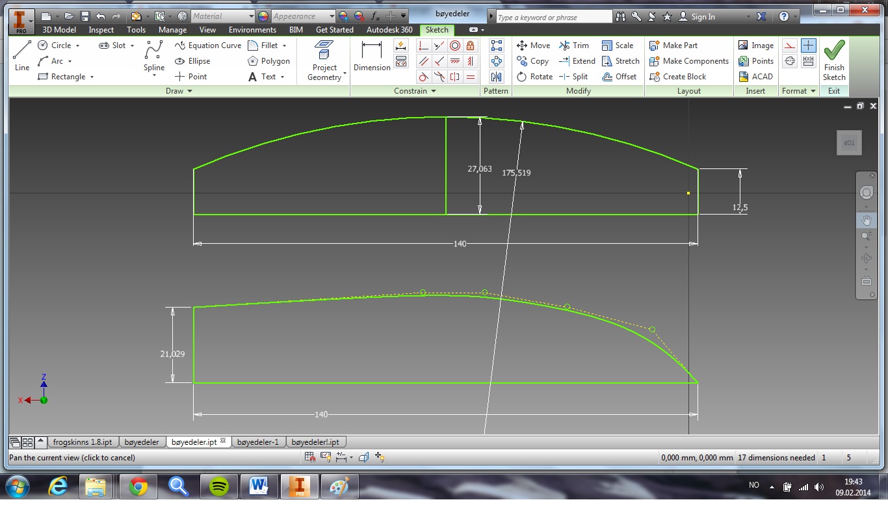Image resolution: width=888 pixels, height=515 pixels.
Task: Insert an ACAD file
Action: click(755, 77)
